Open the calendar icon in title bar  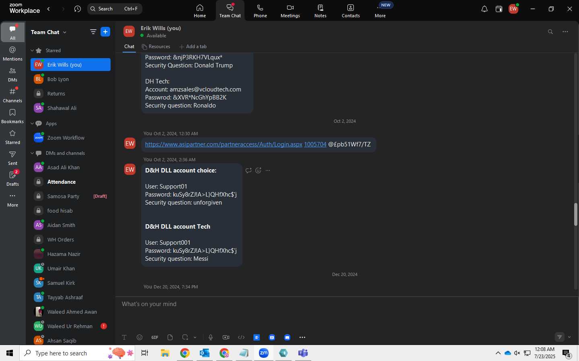coord(499,9)
